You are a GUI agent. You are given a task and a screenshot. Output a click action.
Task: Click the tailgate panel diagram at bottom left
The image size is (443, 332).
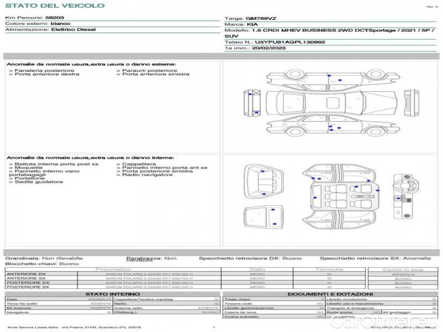pos(261,216)
